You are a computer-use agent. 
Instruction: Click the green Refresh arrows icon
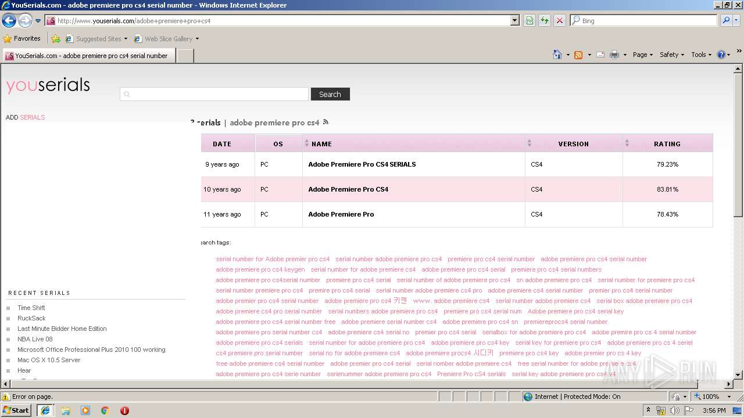click(x=545, y=20)
